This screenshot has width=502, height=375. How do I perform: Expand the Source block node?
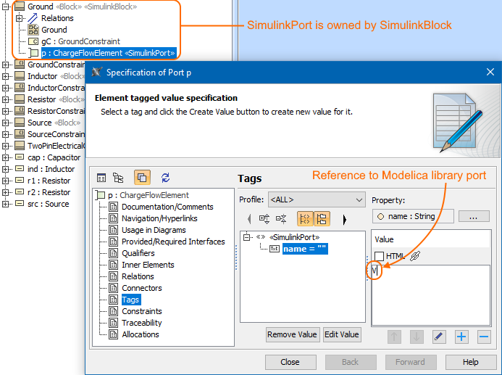click(x=6, y=123)
